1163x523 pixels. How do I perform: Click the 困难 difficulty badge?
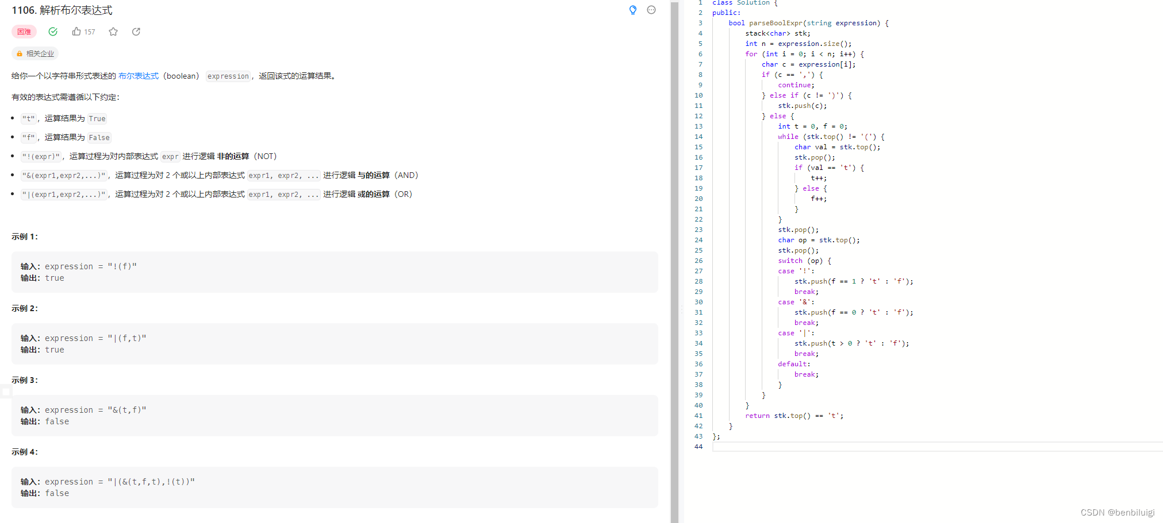pyautogui.click(x=24, y=32)
